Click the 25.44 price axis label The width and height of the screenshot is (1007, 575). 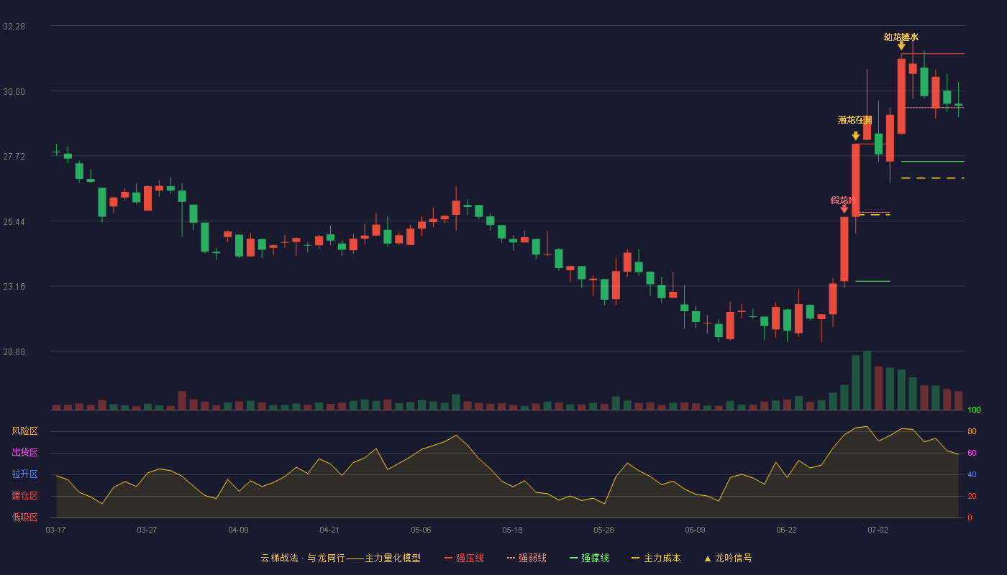14,221
